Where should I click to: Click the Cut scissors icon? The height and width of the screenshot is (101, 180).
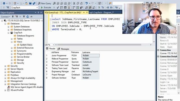(x=74, y=3)
